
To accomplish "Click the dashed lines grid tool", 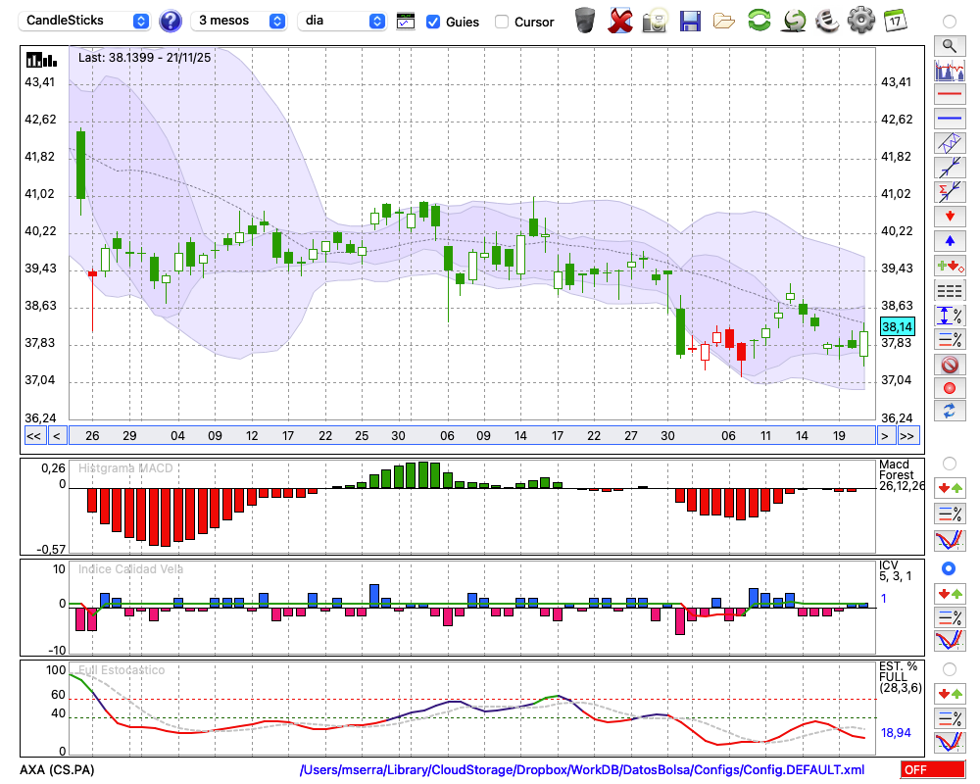I will (x=950, y=290).
